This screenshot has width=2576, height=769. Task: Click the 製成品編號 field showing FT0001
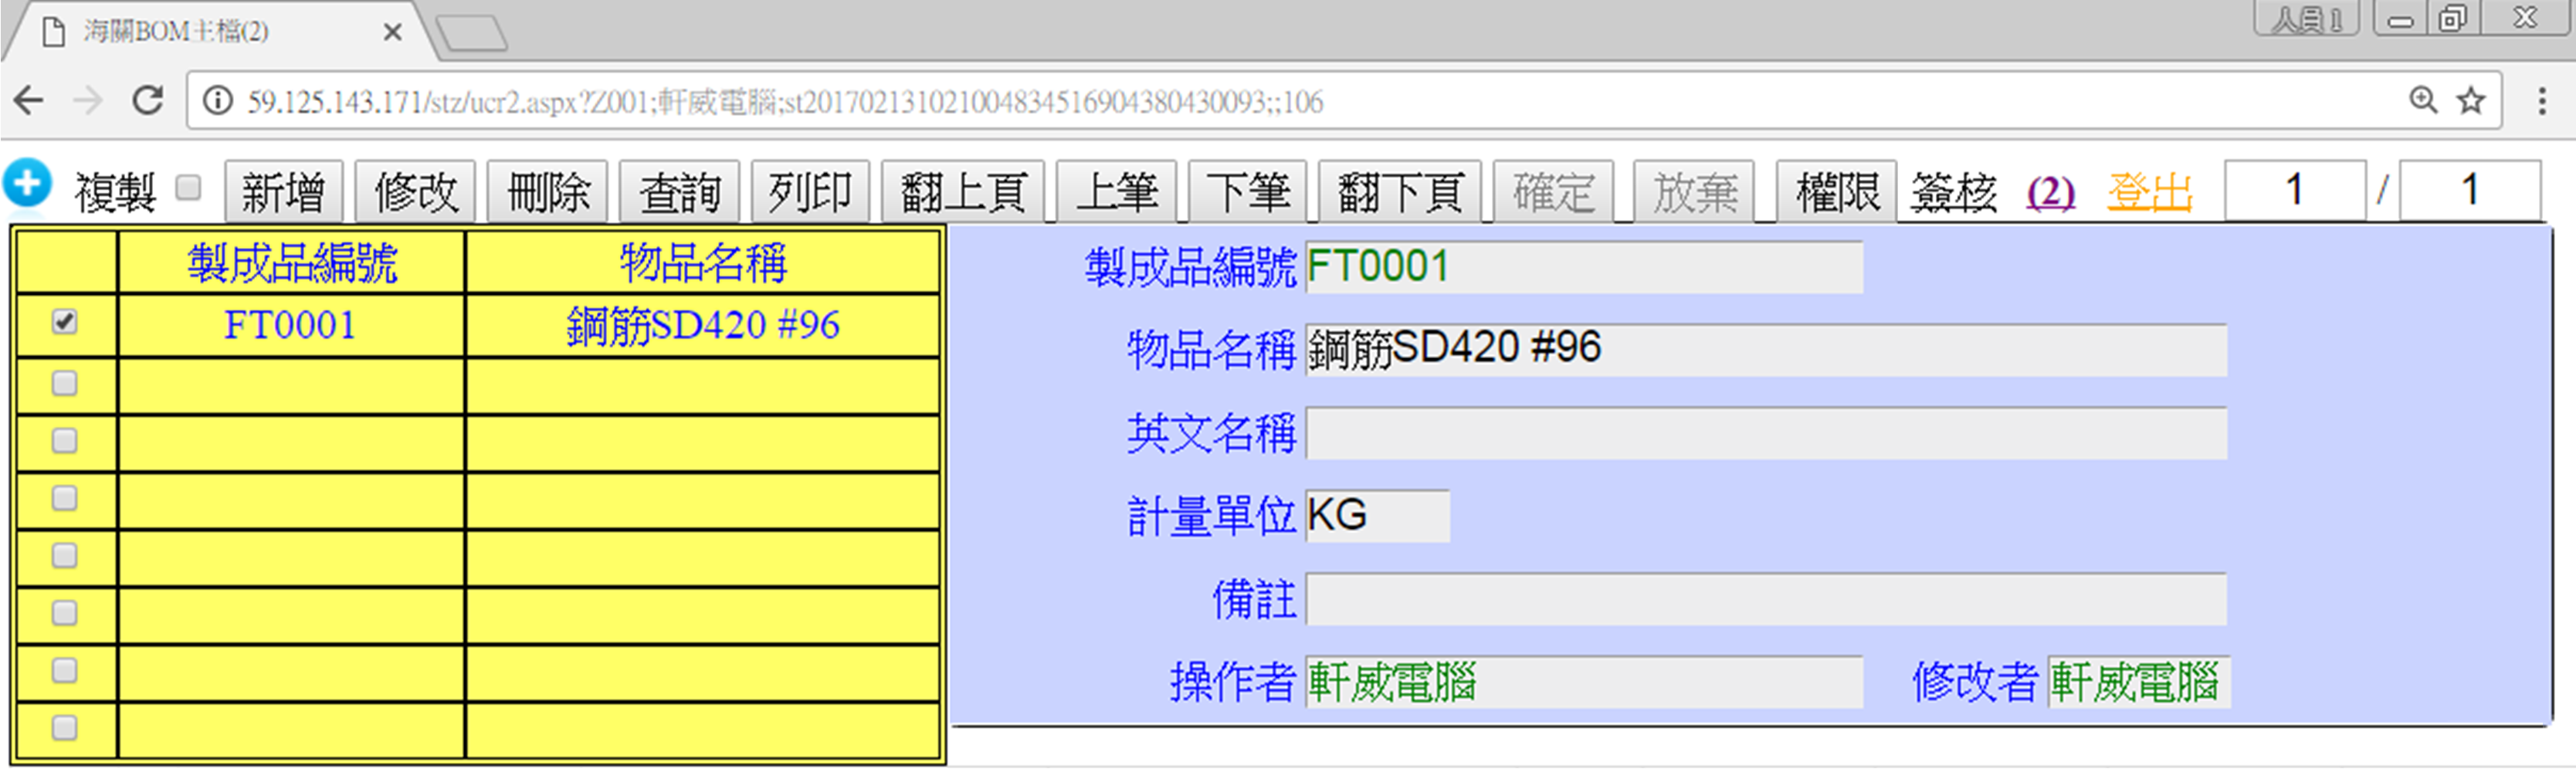(1584, 267)
